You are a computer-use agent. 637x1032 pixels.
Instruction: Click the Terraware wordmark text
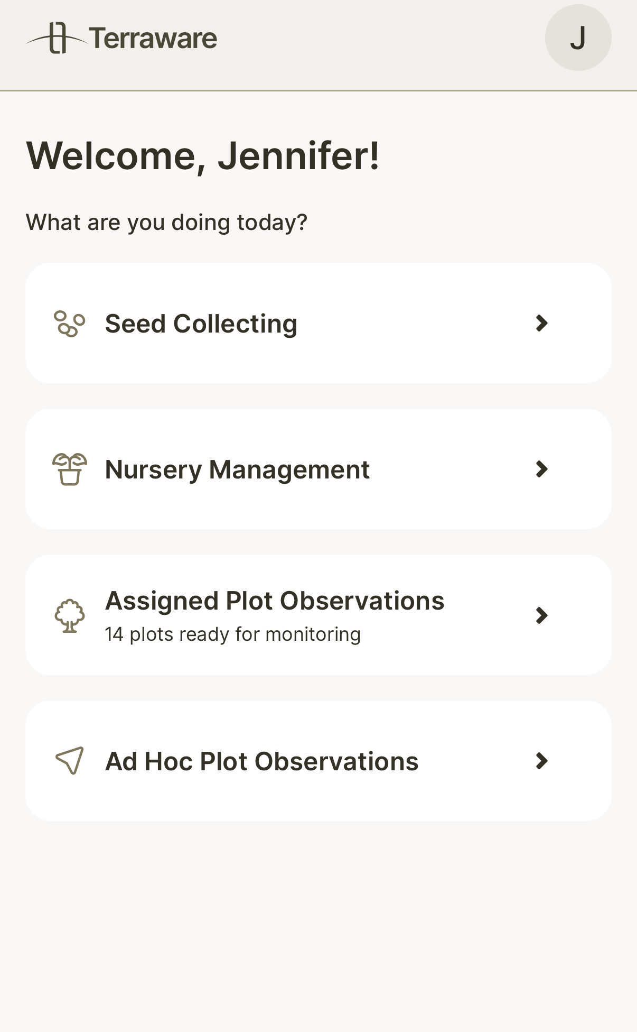[153, 39]
